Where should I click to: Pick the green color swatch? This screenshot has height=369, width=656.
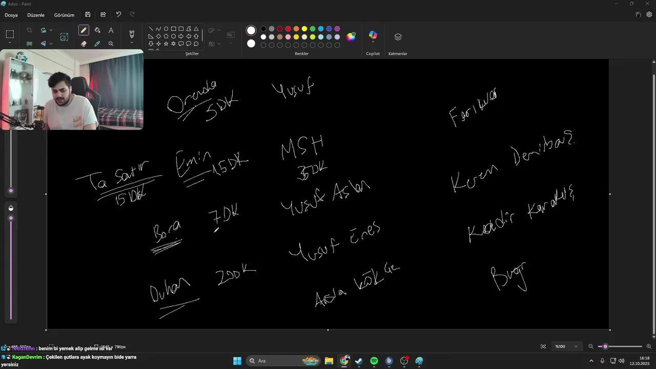point(313,29)
